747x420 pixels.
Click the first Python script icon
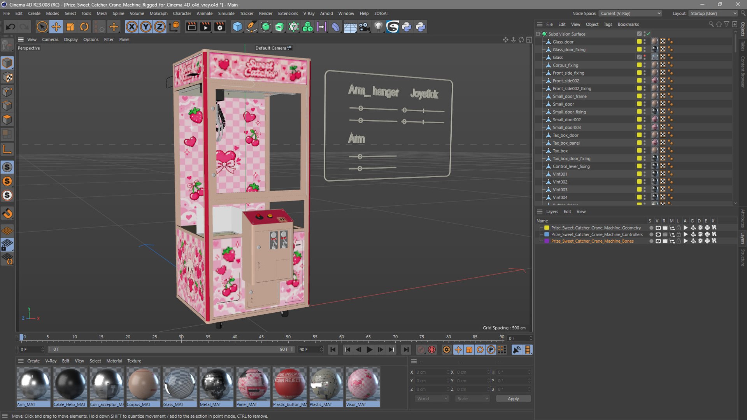407,27
